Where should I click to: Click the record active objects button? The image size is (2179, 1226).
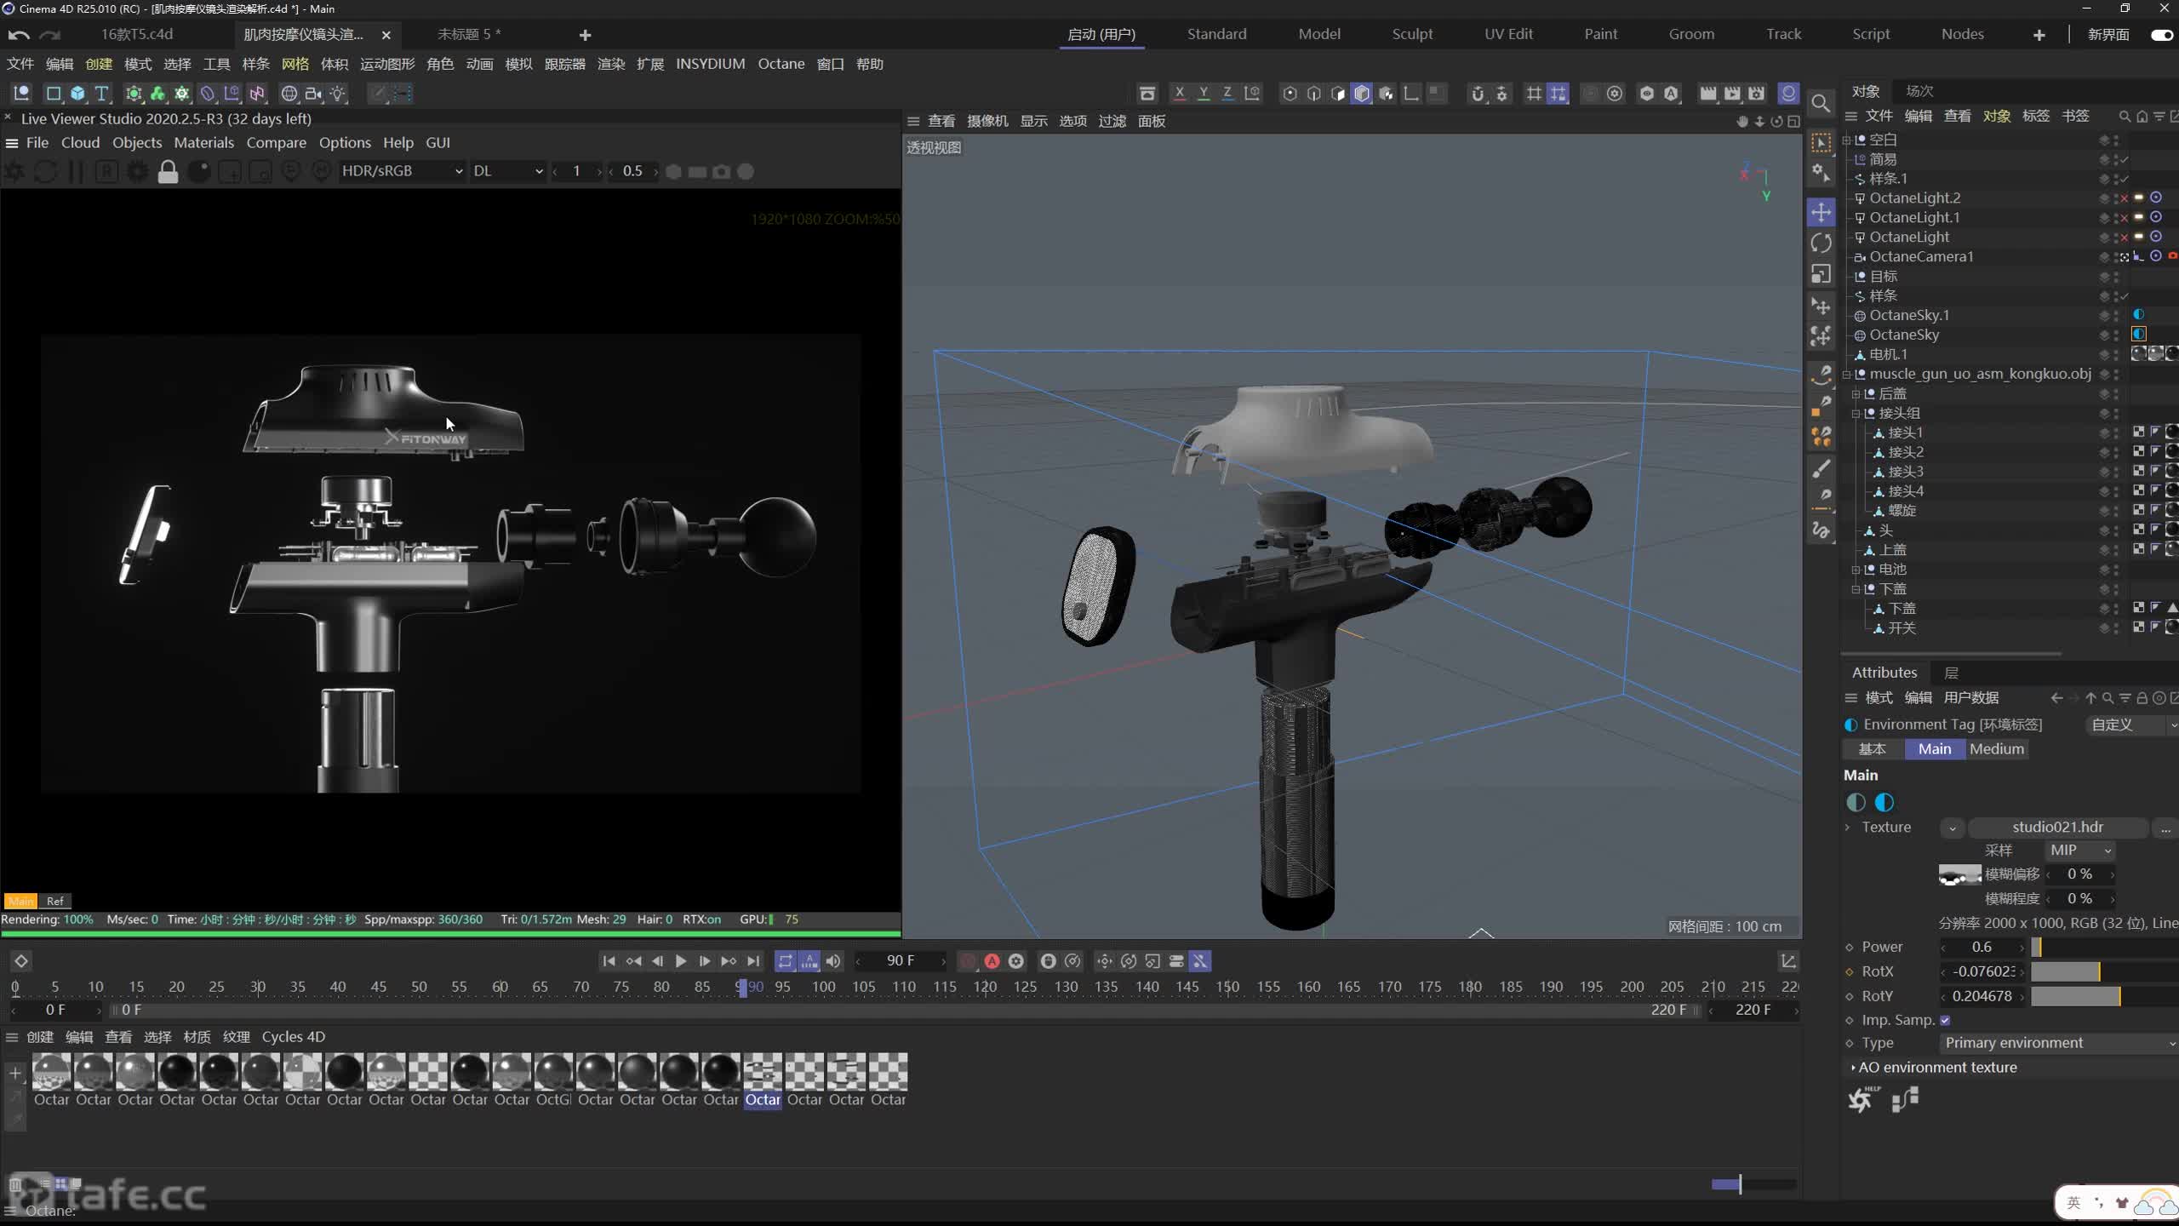pyautogui.click(x=968, y=961)
